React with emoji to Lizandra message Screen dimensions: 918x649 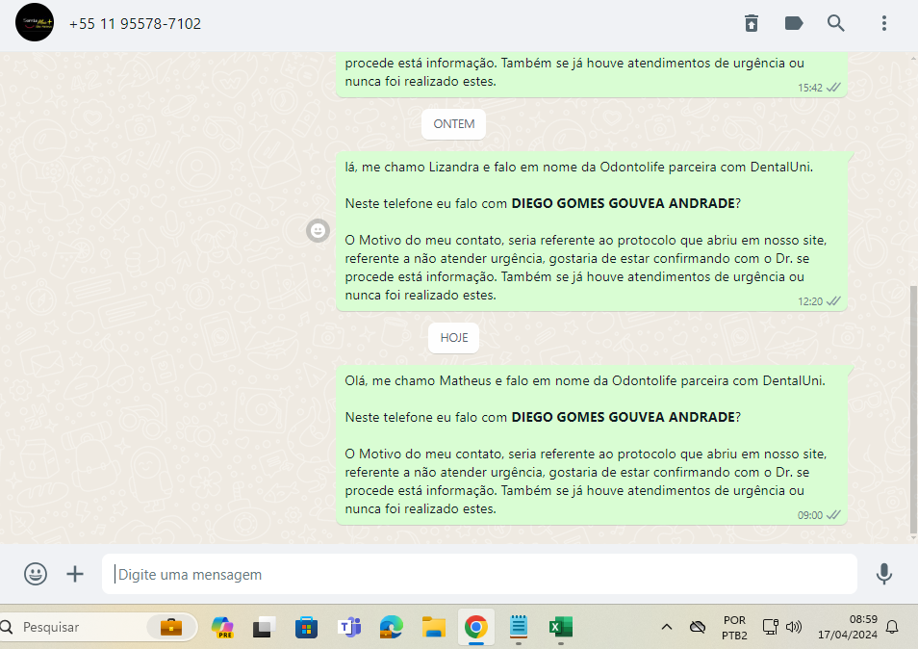click(318, 231)
